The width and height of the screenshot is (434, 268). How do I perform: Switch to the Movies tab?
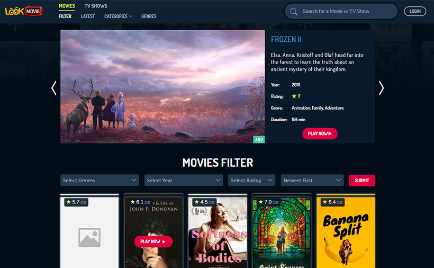(x=67, y=6)
